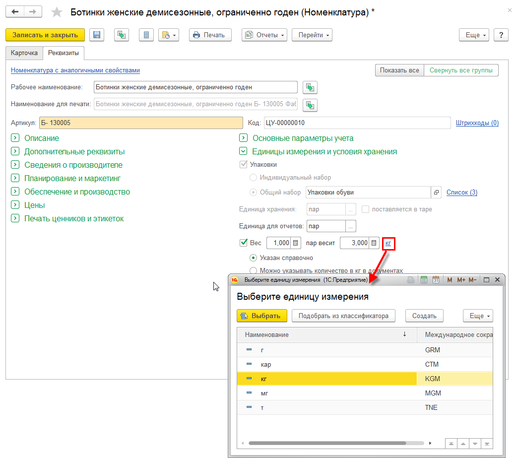Switch to the Карточка tab
This screenshot has height=458, width=518.
point(24,53)
